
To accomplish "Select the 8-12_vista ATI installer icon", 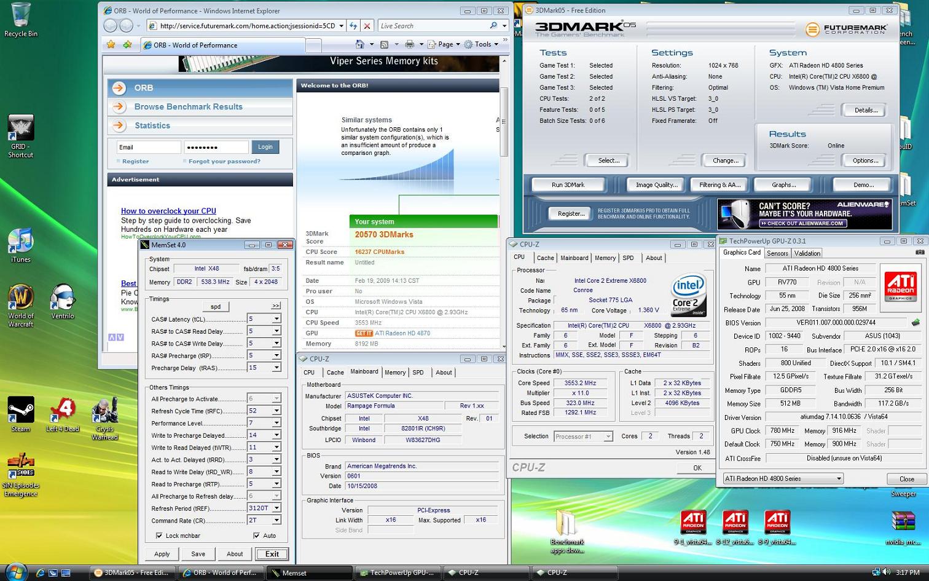I will point(735,528).
